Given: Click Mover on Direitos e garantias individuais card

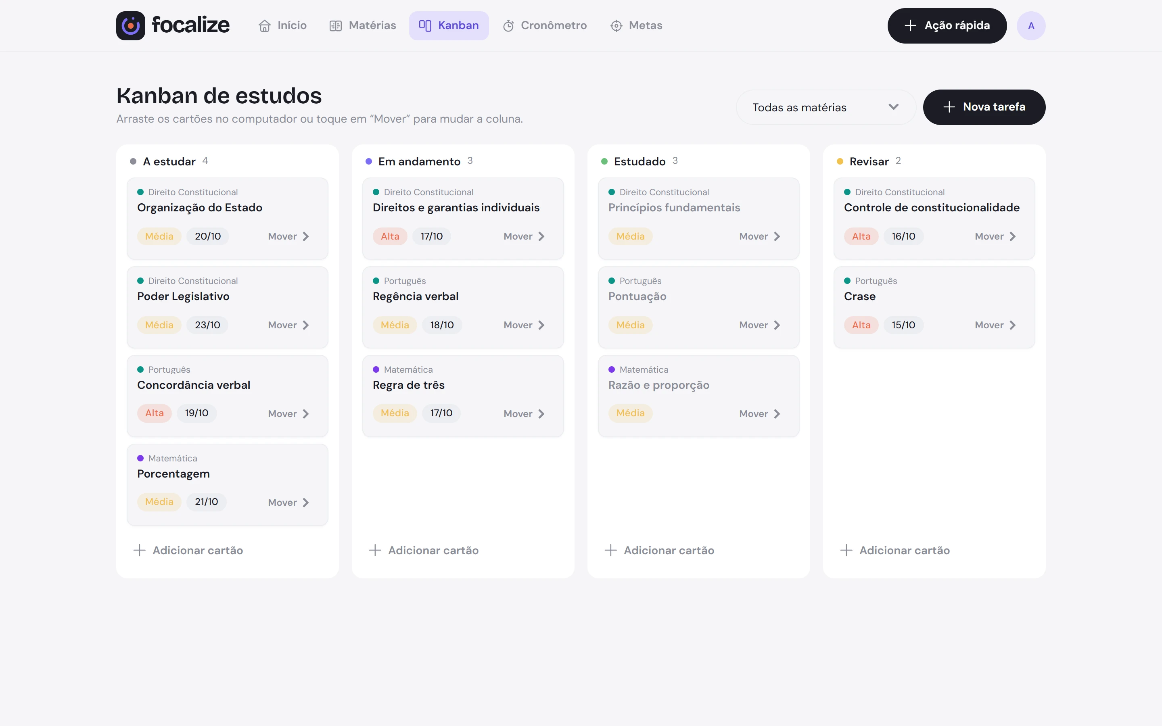Looking at the screenshot, I should (525, 236).
